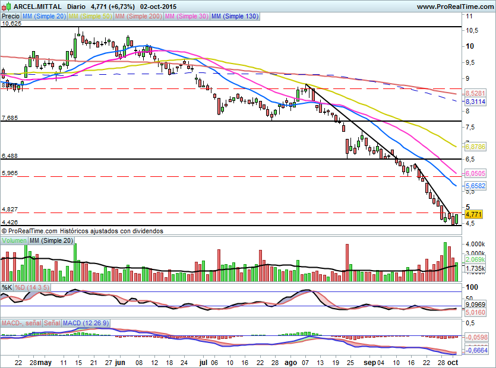Click the 2.069k volume value box
496x368 pixels.
(475, 259)
